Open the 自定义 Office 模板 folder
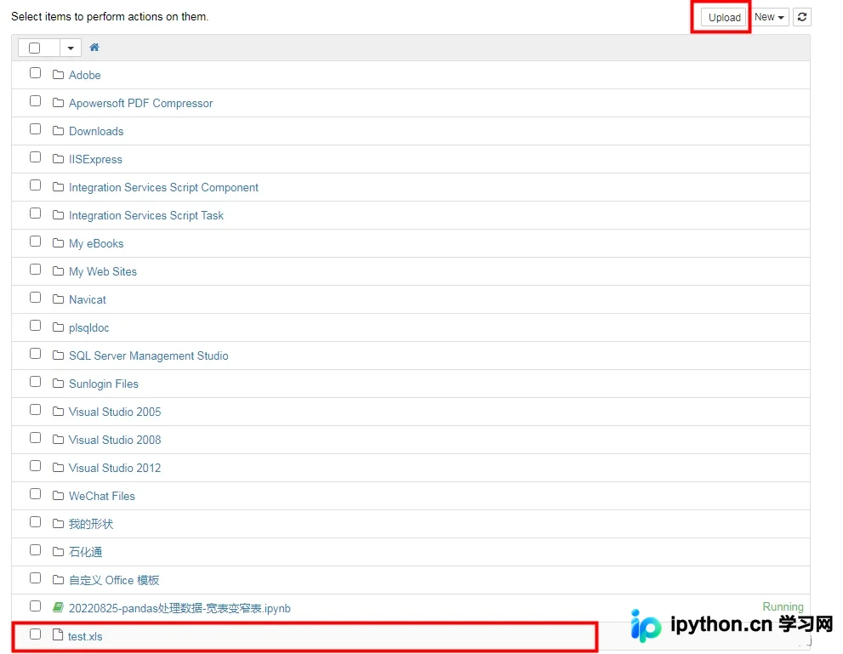843x654 pixels. pyautogui.click(x=114, y=580)
